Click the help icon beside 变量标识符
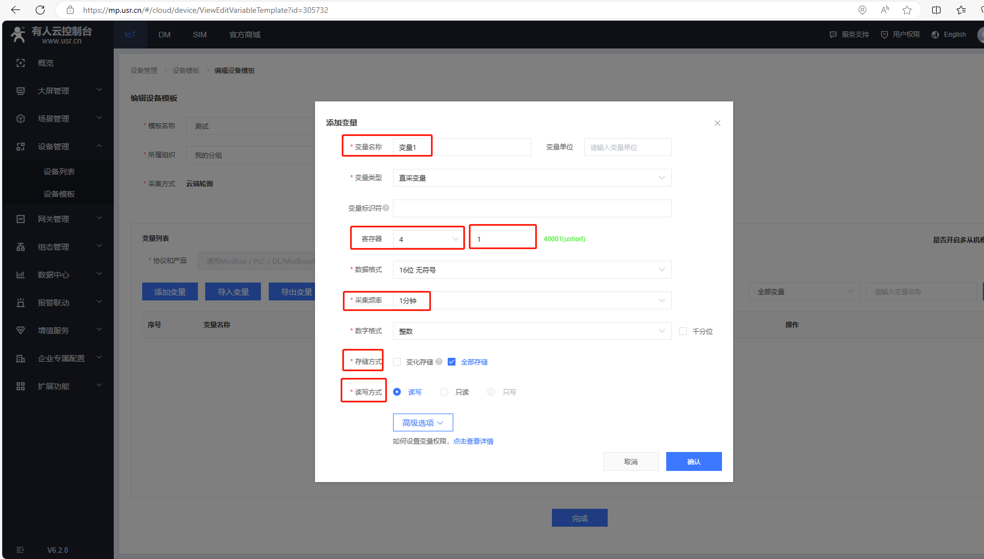Viewport: 984px width, 559px height. 386,208
